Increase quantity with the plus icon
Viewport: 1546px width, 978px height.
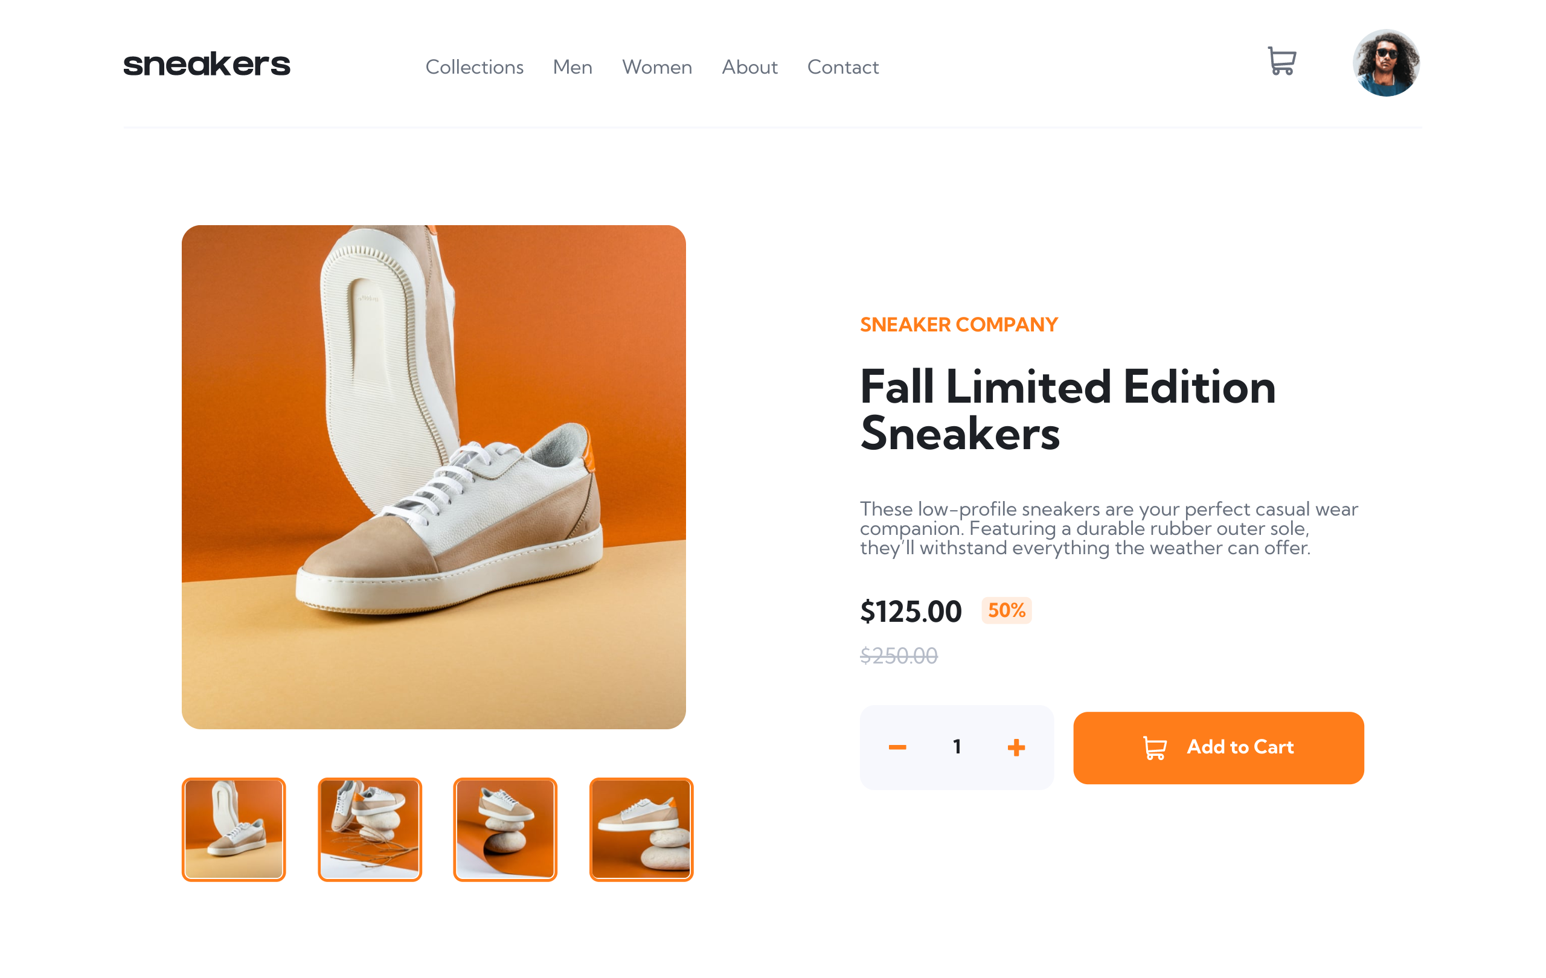pyautogui.click(x=1016, y=747)
